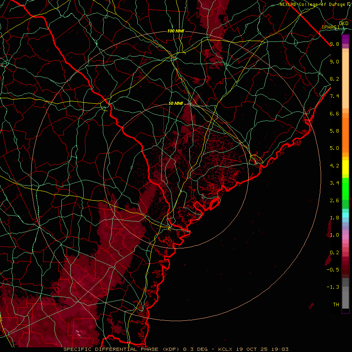Click the '50 NMI' range ring label
The width and height of the screenshot is (352, 352).
176,104
